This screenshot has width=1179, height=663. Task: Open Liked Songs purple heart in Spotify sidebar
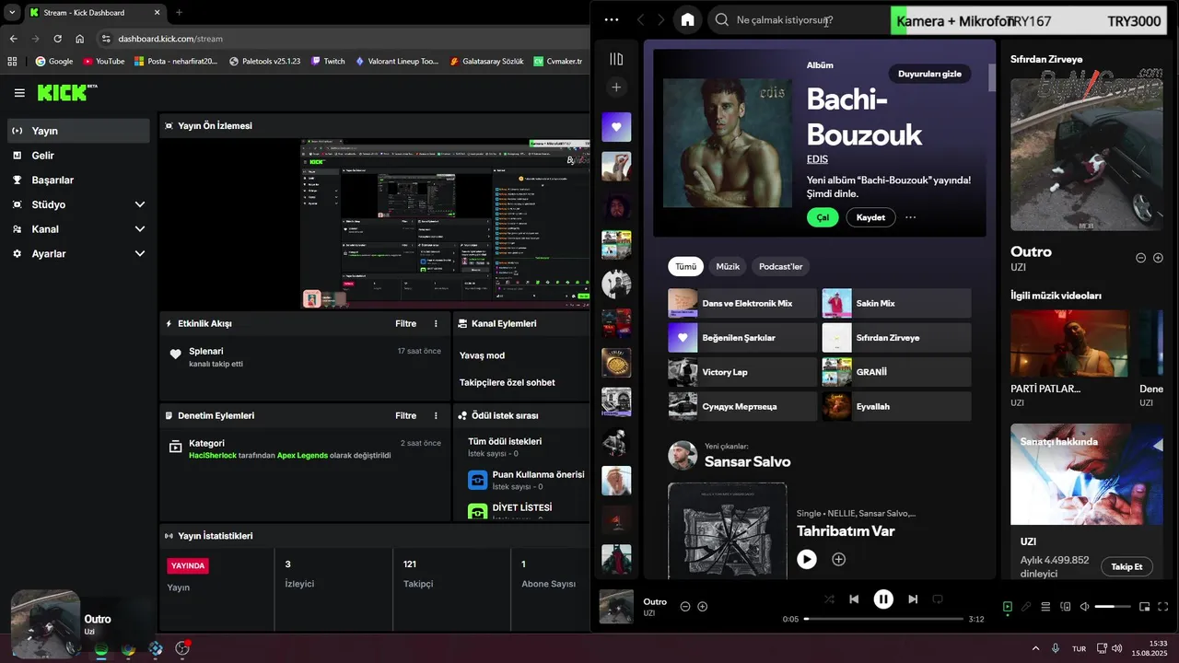[x=616, y=127]
